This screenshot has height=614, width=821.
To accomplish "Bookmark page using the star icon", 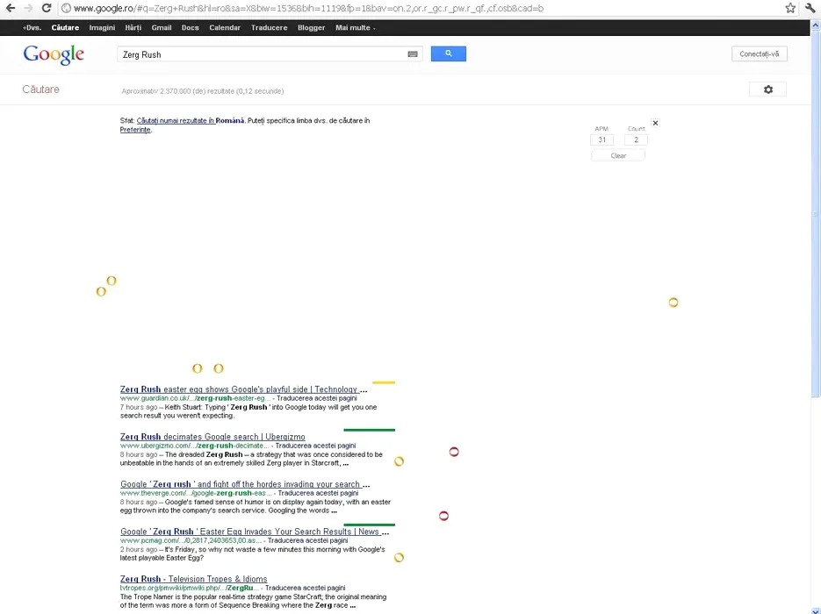I will click(x=790, y=8).
